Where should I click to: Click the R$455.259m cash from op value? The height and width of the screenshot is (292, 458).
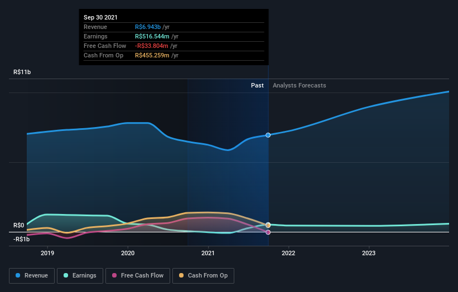point(152,55)
